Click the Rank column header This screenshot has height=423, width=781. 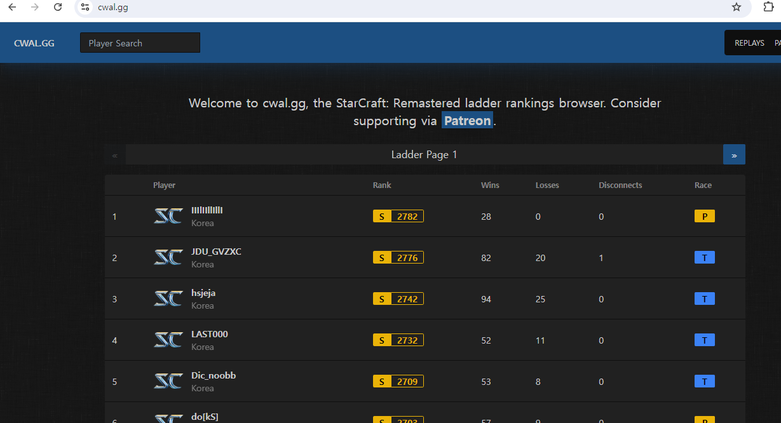click(382, 185)
